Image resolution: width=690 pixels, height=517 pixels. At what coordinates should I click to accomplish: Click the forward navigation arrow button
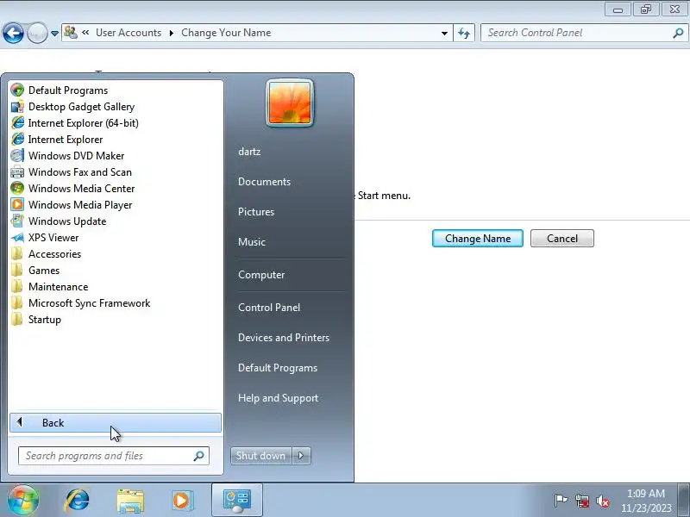(37, 33)
